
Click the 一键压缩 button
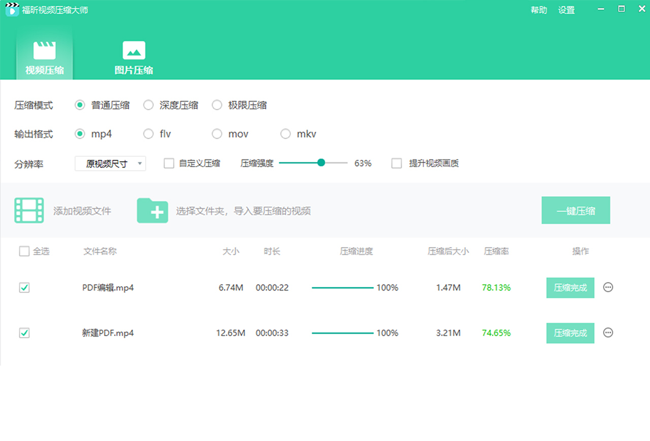pos(576,210)
